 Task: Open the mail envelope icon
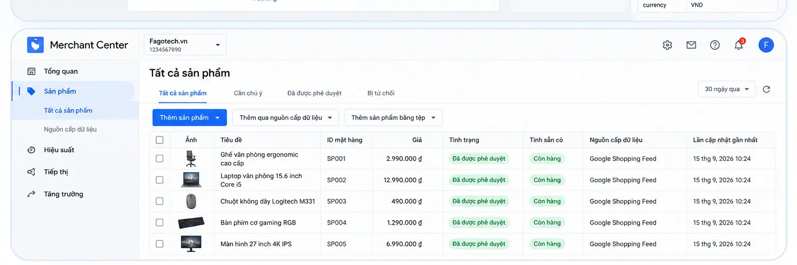pyautogui.click(x=691, y=45)
